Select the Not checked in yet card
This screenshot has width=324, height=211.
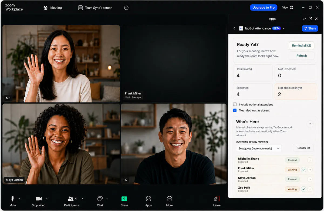tap(296, 91)
